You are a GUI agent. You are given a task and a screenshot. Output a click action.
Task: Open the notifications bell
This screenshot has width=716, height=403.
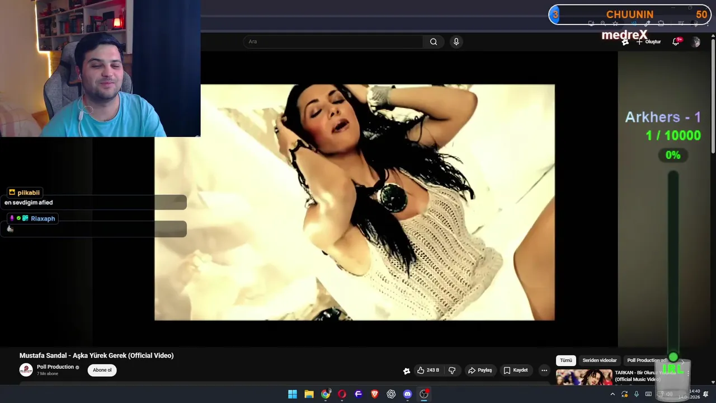pyautogui.click(x=676, y=42)
